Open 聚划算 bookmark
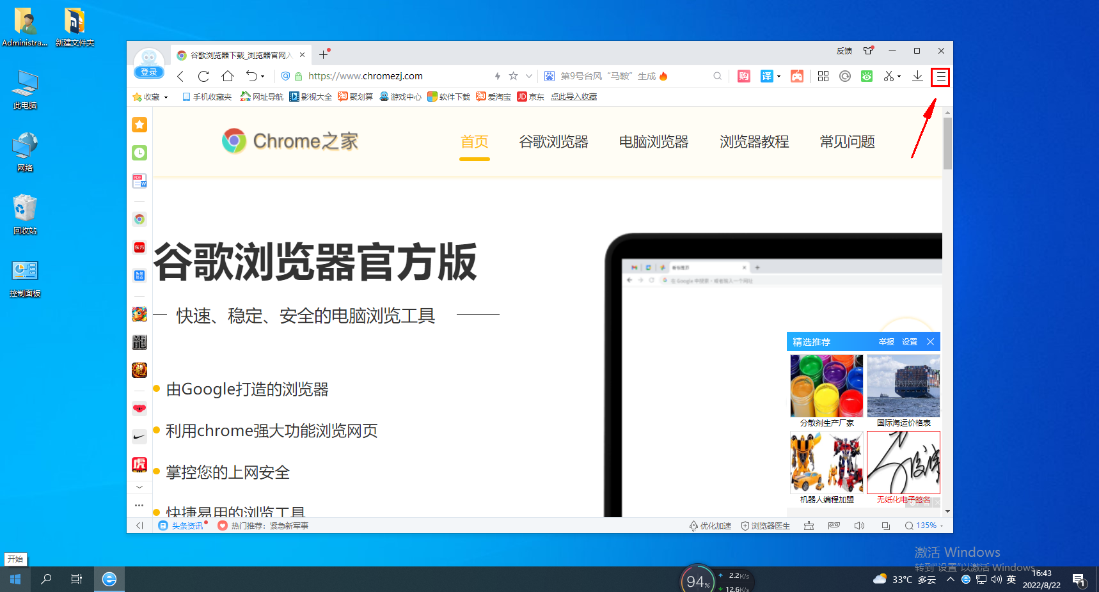Viewport: 1099px width, 592px height. (x=356, y=97)
